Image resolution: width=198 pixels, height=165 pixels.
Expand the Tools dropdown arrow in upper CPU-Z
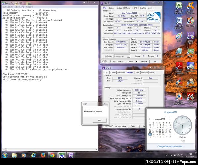click(x=137, y=62)
